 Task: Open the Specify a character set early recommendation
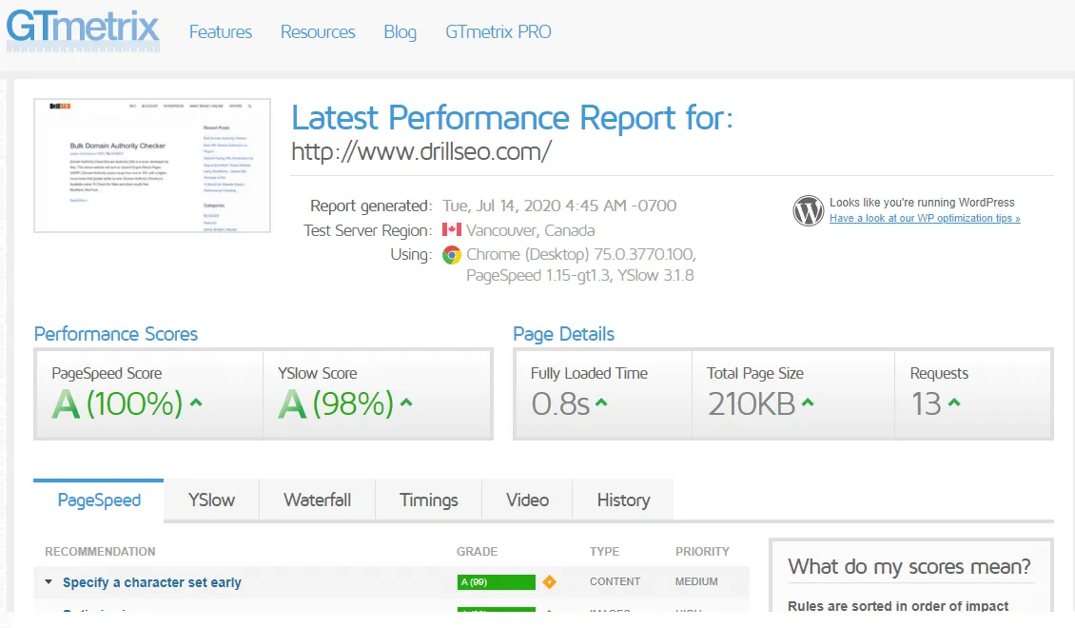pos(152,582)
